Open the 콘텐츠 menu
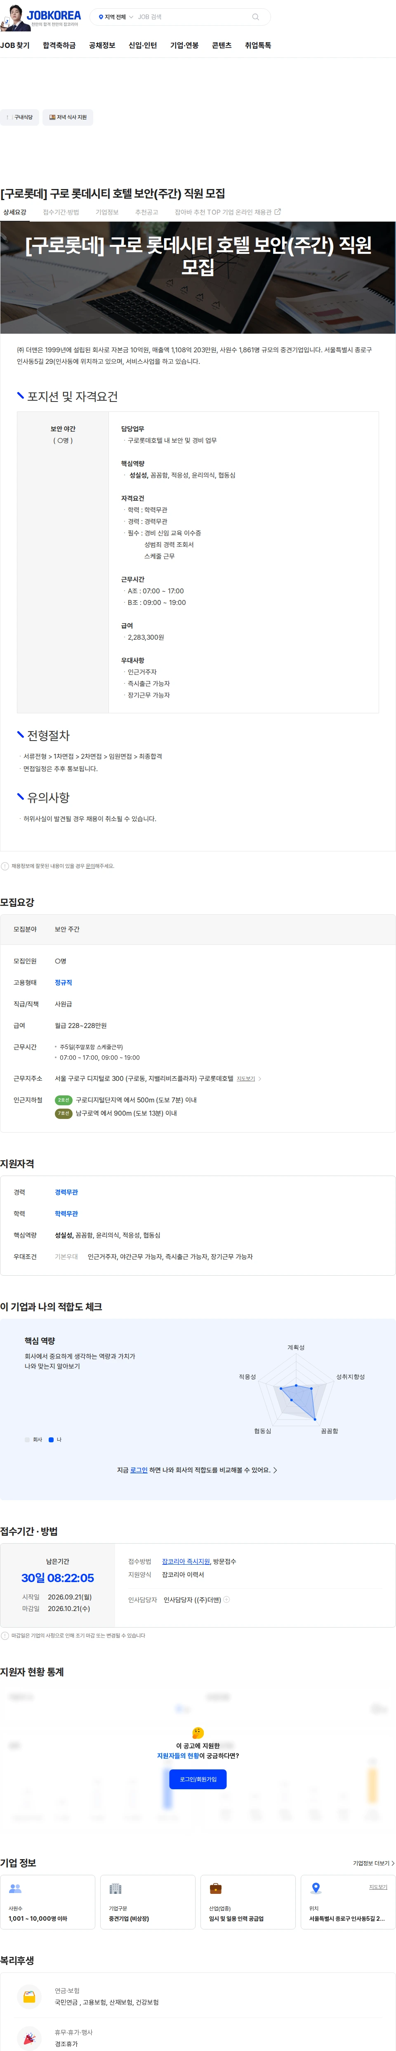The height and width of the screenshot is (2051, 396). pos(222,45)
